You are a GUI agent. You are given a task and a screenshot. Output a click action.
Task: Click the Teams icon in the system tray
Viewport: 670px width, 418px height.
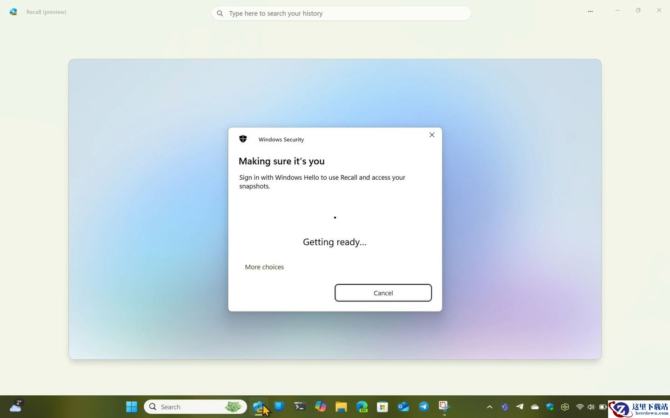[x=505, y=407]
